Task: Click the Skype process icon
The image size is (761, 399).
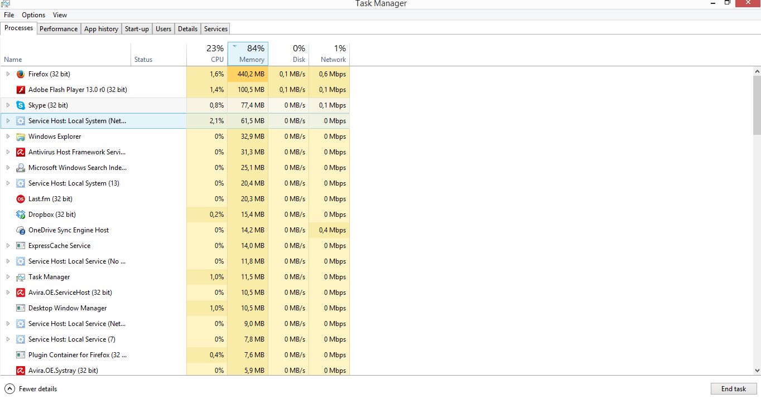Action: (21, 105)
